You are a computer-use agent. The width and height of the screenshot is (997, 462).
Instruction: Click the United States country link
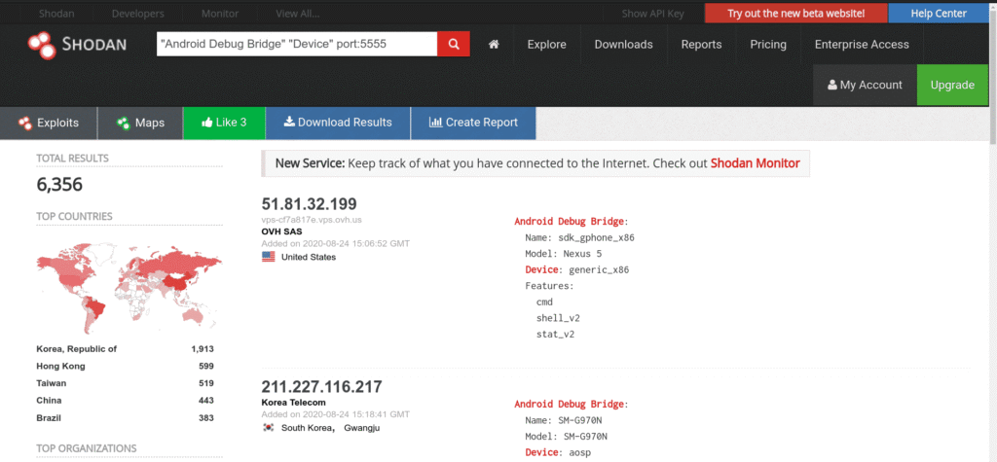tap(309, 257)
